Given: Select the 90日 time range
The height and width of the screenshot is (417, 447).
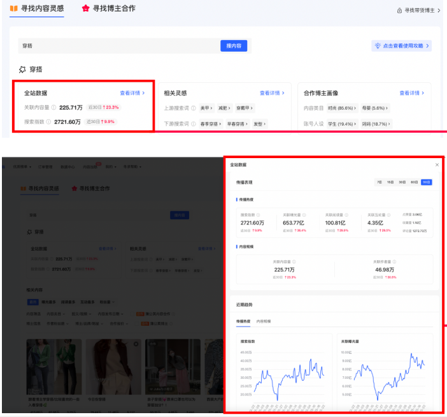Looking at the screenshot, I should 427,182.
